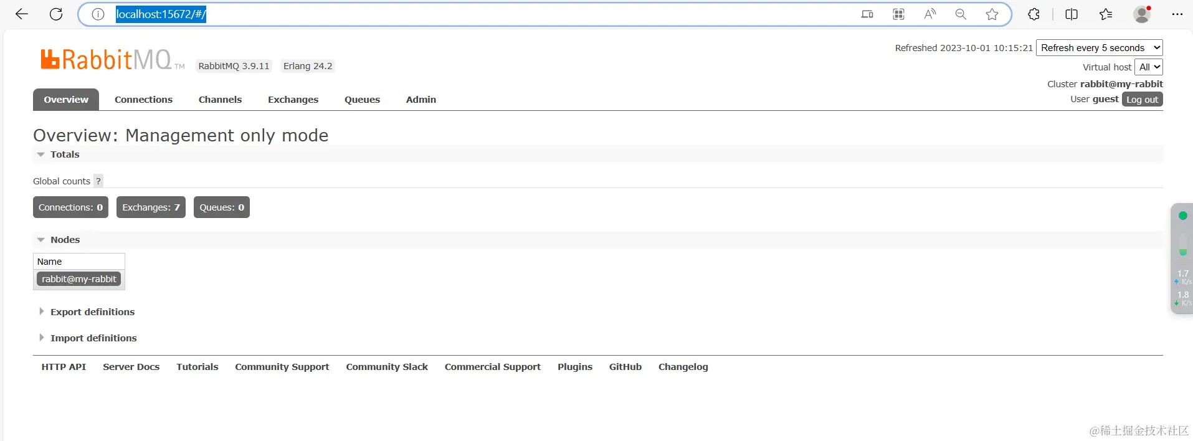Open the GitHub link
This screenshot has width=1193, height=441.
click(x=625, y=367)
